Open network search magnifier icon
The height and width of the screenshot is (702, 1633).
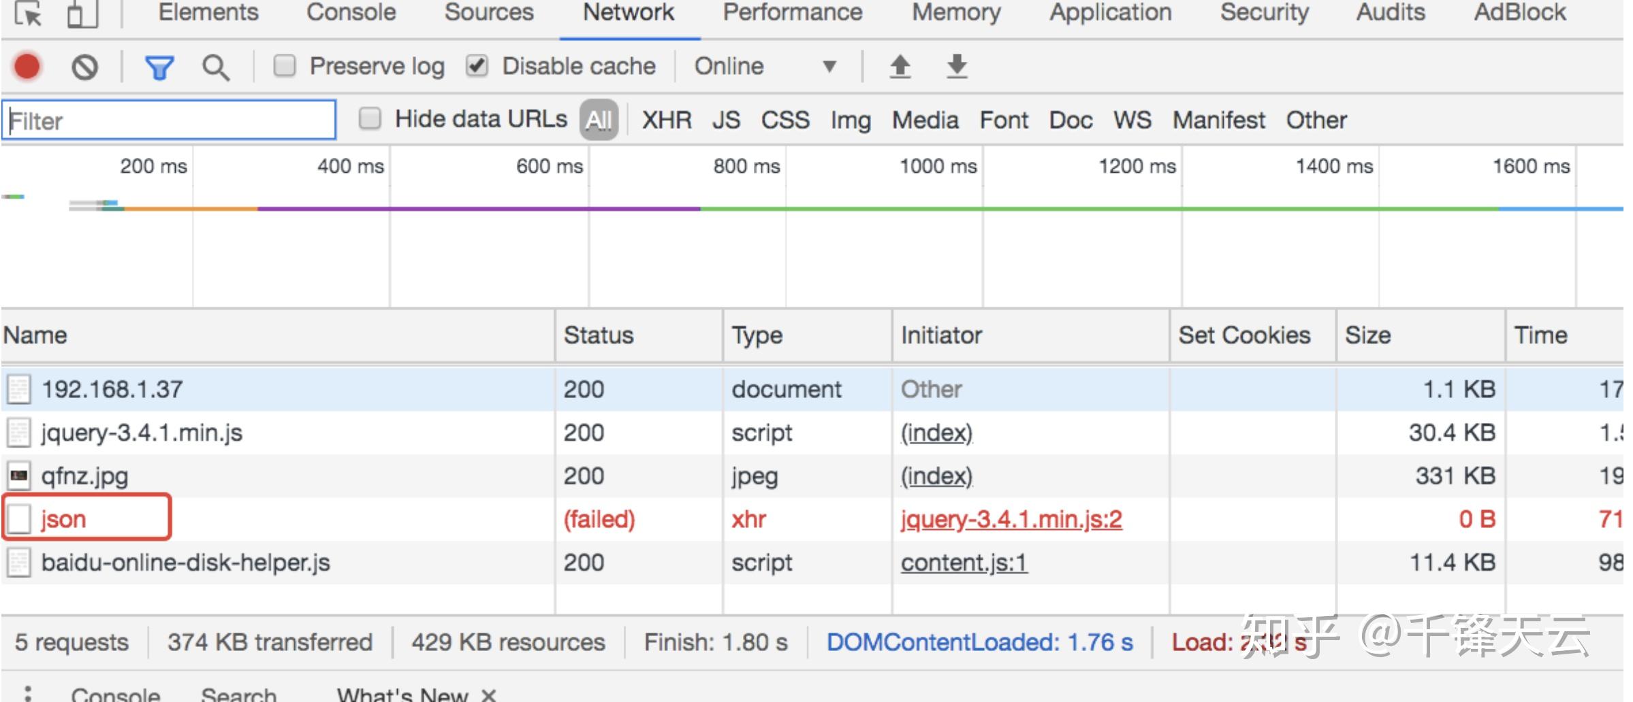[215, 67]
